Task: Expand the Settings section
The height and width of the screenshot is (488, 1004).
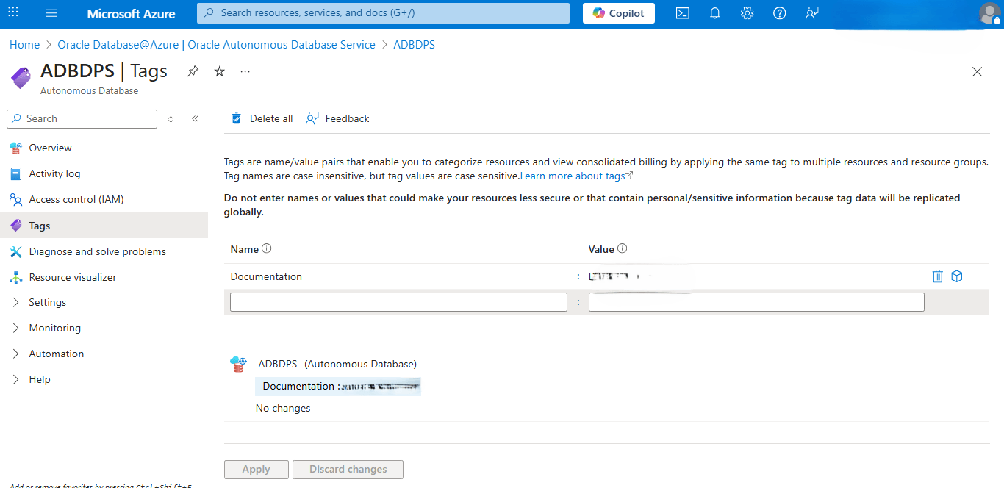Action: point(48,301)
